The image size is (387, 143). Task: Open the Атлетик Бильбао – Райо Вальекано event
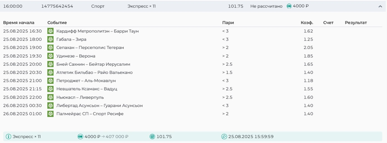94,72
